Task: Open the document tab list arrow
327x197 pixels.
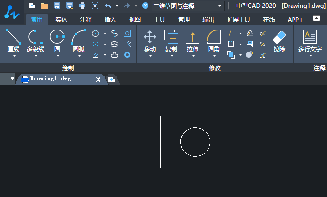Action: (x=12, y=79)
